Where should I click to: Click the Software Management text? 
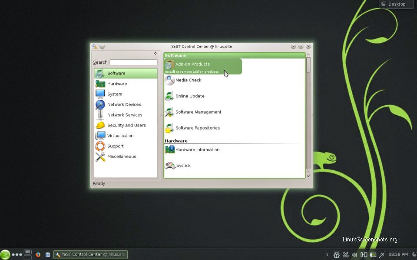tap(199, 112)
